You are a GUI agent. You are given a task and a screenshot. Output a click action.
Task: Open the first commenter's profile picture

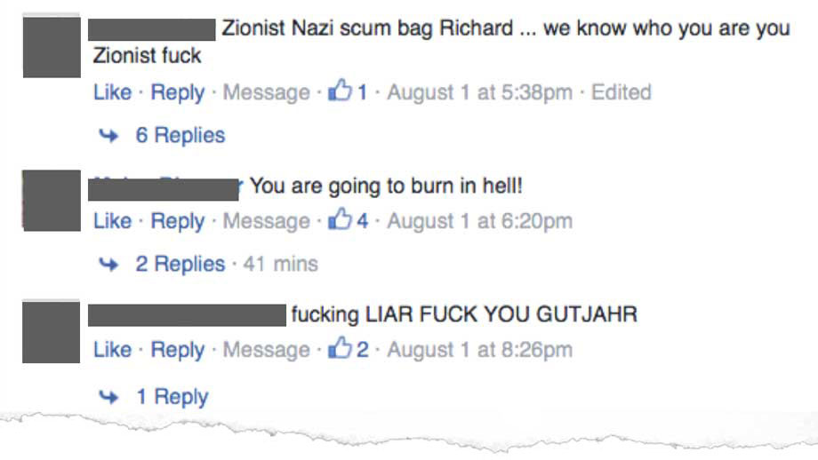52,47
